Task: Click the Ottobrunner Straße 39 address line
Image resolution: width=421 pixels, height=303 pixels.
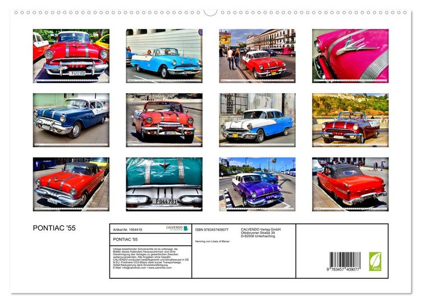Action: tap(258, 233)
